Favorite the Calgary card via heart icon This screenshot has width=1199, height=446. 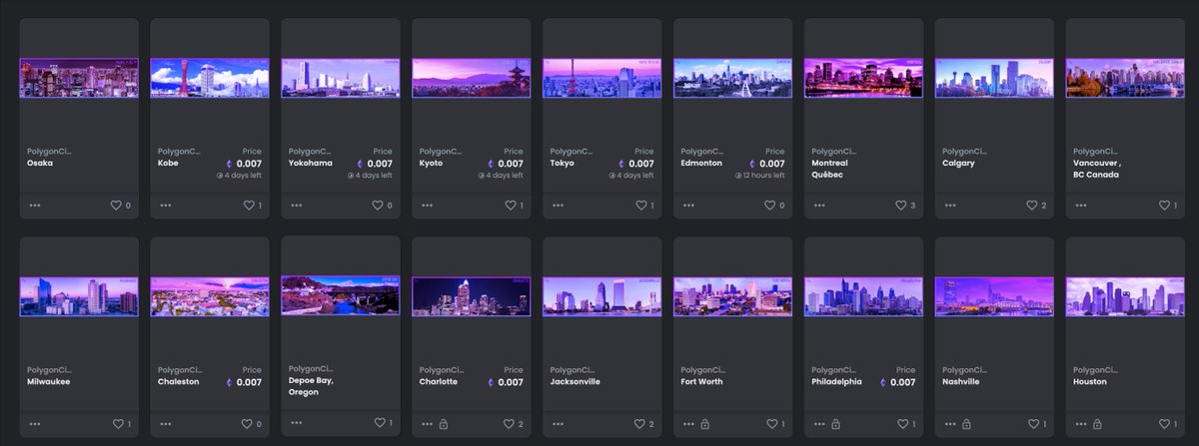click(1033, 206)
